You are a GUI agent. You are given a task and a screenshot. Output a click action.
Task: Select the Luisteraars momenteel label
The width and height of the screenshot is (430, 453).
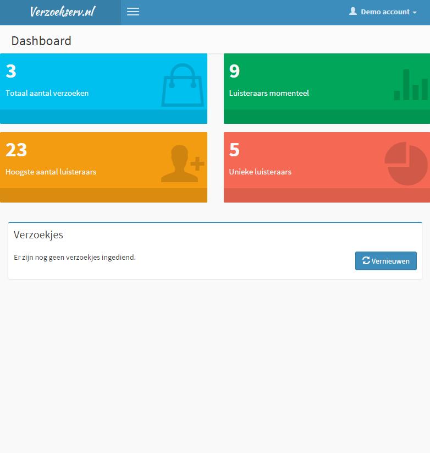point(269,93)
